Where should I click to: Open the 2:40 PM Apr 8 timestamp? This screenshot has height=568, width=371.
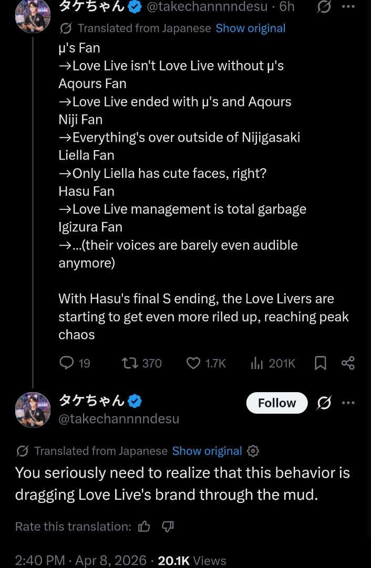pyautogui.click(x=80, y=560)
